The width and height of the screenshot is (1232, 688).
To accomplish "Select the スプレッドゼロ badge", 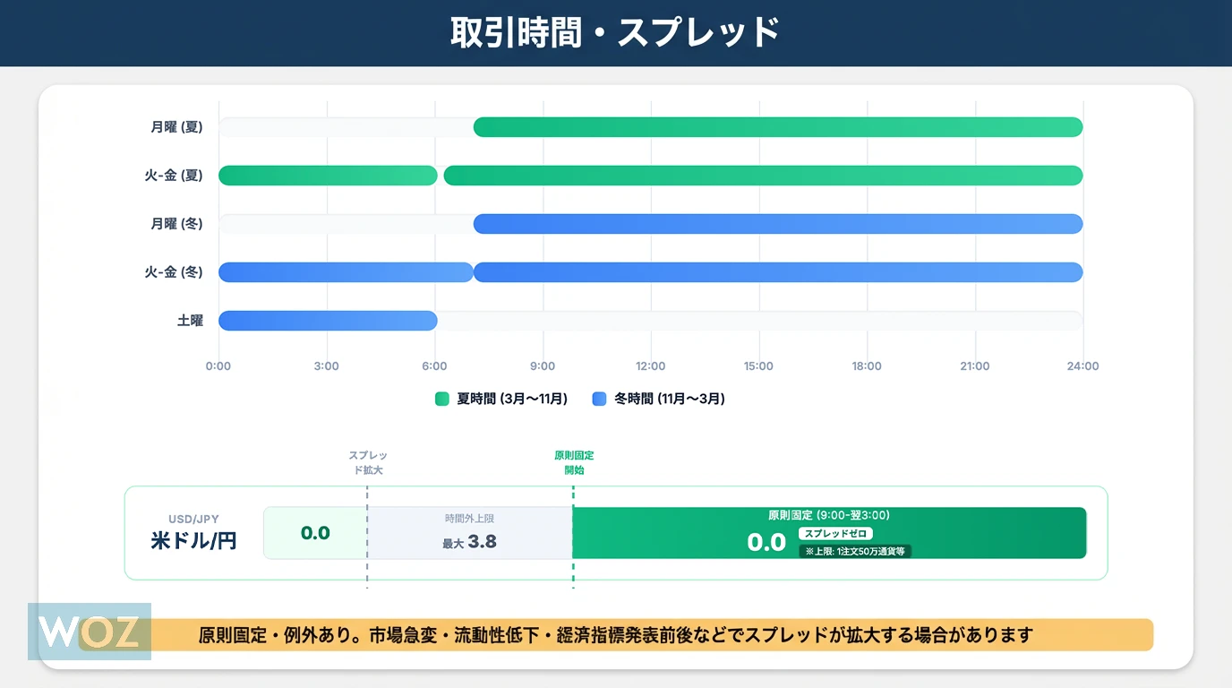I will [x=834, y=534].
